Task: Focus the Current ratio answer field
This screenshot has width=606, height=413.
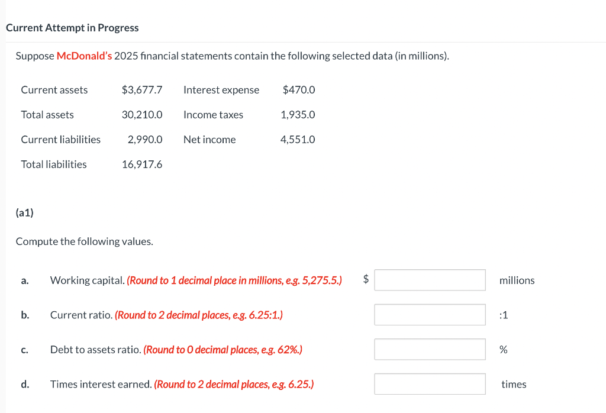Action: click(430, 315)
